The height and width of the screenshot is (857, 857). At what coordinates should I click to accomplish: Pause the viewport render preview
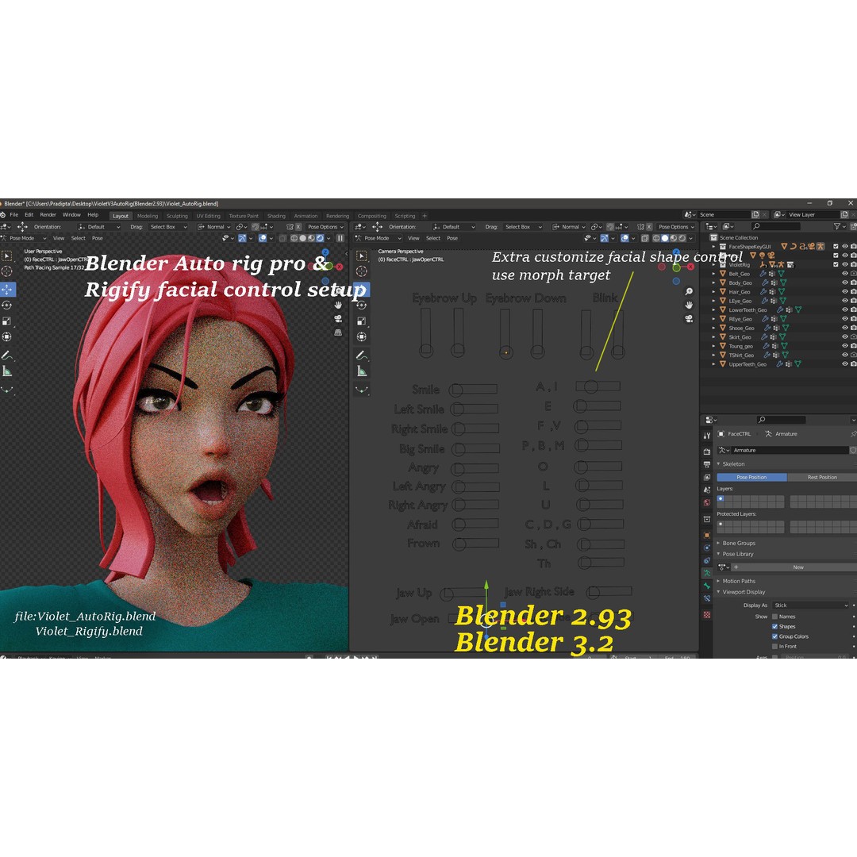point(340,238)
